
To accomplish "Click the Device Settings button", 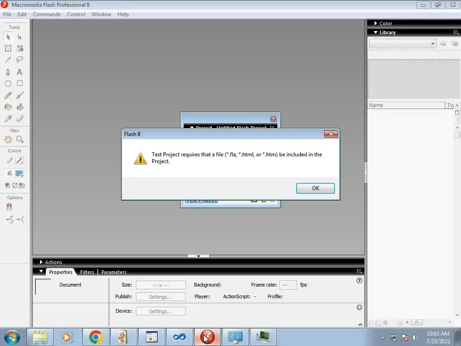I will 161,311.
